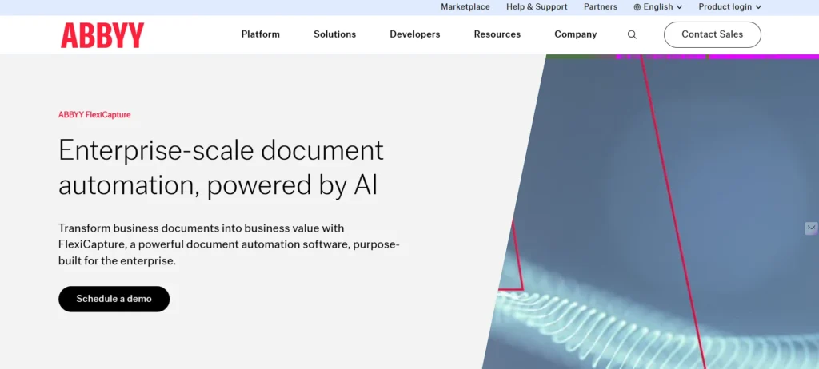Viewport: 819px width, 369px height.
Task: Click the ABBYY FlexiCapture breadcrumb label
Action: click(x=94, y=115)
